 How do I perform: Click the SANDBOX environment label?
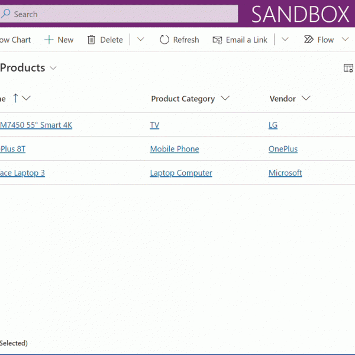(x=301, y=14)
